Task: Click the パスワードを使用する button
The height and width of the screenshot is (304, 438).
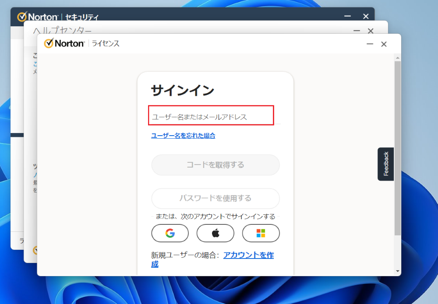Action: click(x=215, y=198)
